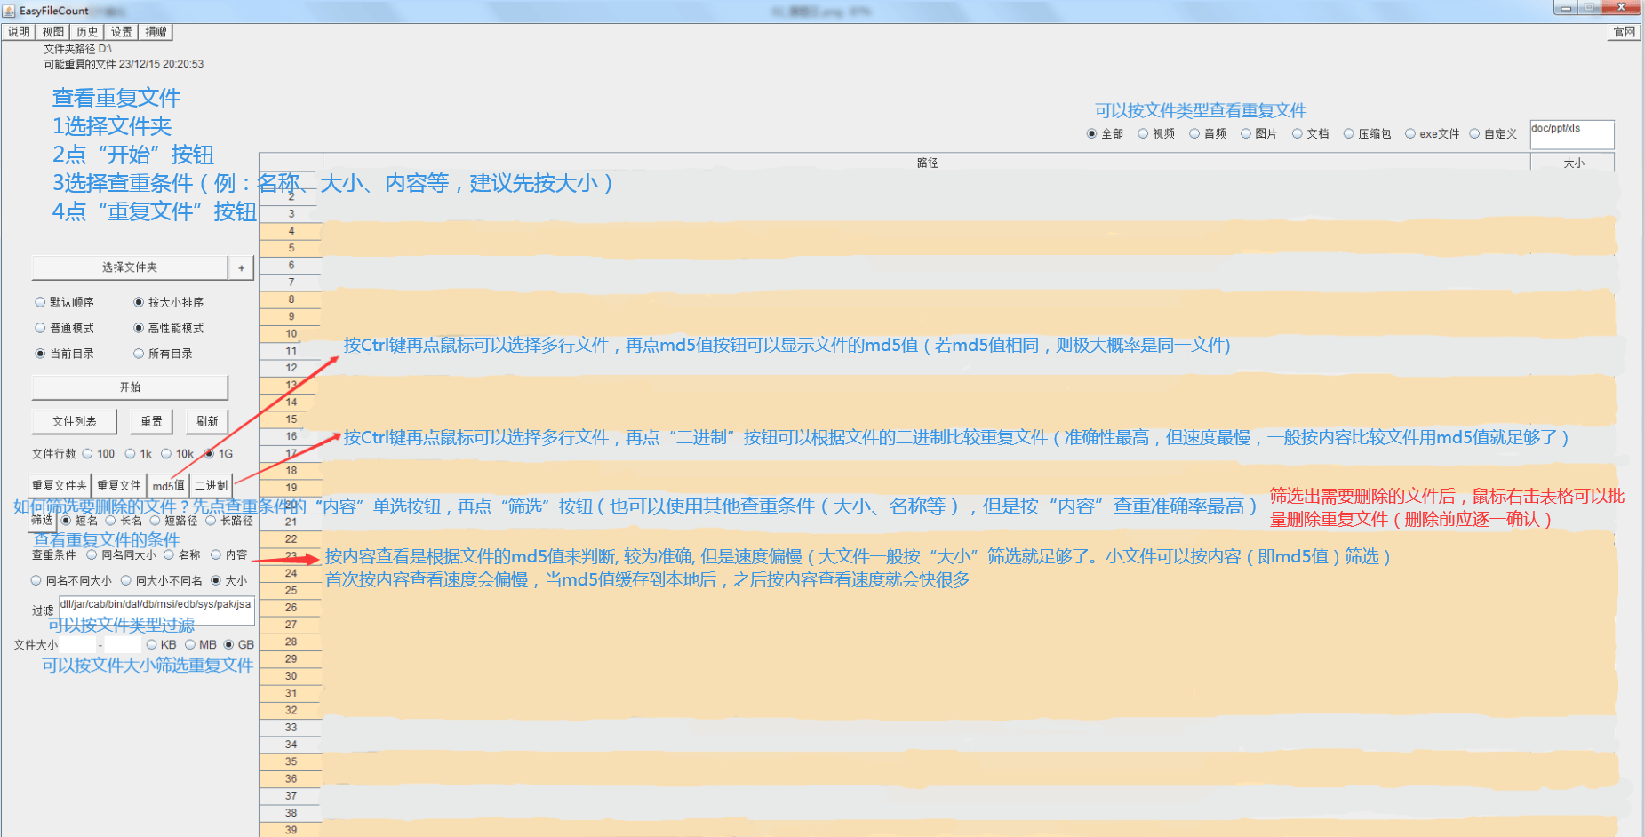The image size is (1645, 837).
Task: Click the 刷新 button
Action: point(207,421)
